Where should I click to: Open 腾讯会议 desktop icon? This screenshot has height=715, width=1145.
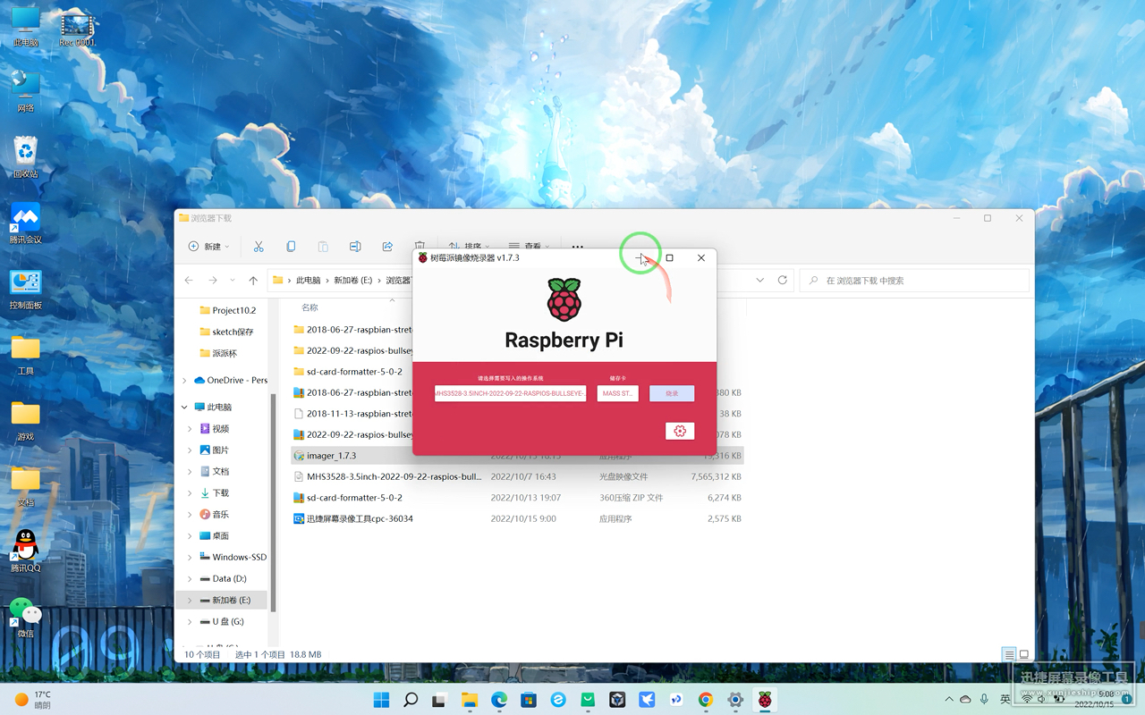(25, 223)
